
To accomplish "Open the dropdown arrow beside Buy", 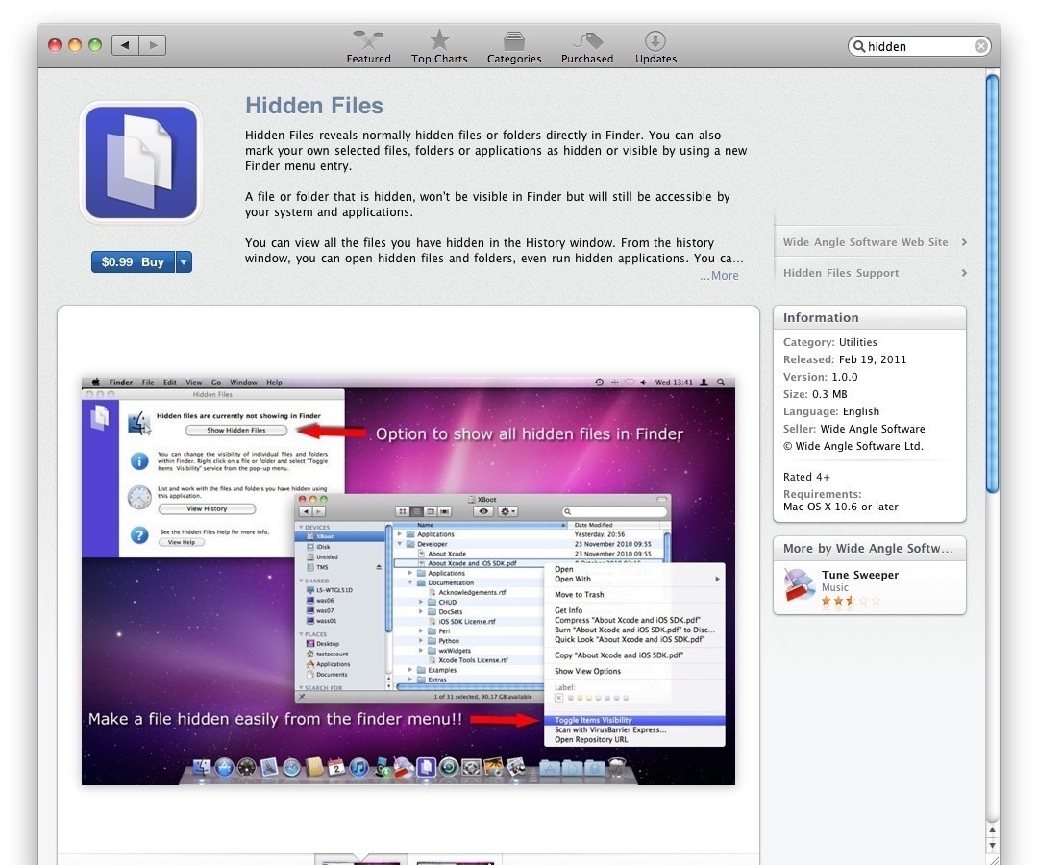I will pos(184,262).
